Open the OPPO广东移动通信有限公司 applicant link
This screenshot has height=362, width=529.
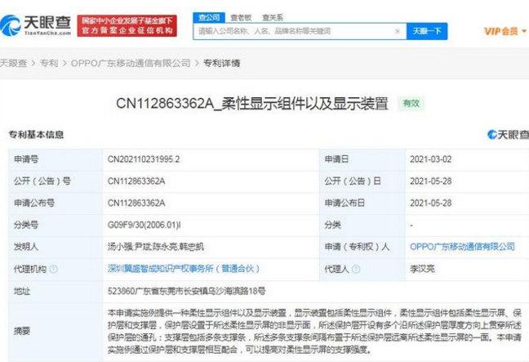tap(463, 247)
